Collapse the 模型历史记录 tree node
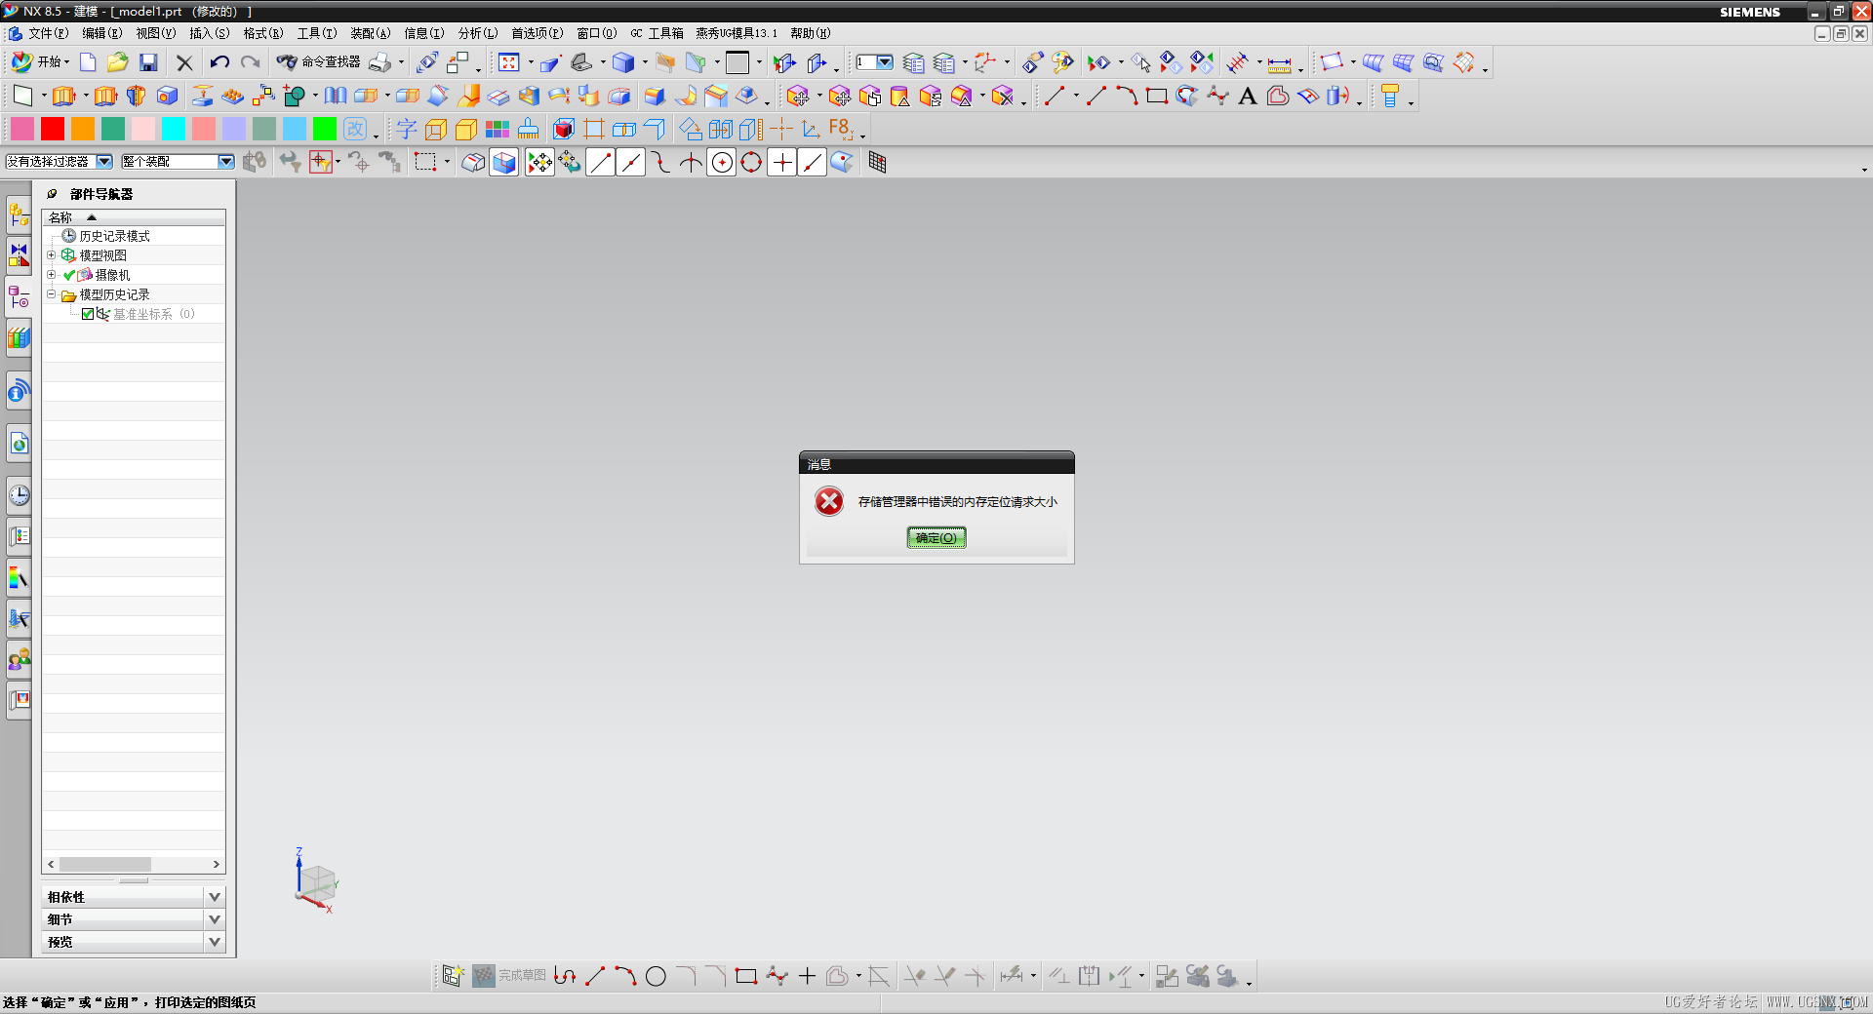This screenshot has width=1873, height=1014. click(52, 294)
